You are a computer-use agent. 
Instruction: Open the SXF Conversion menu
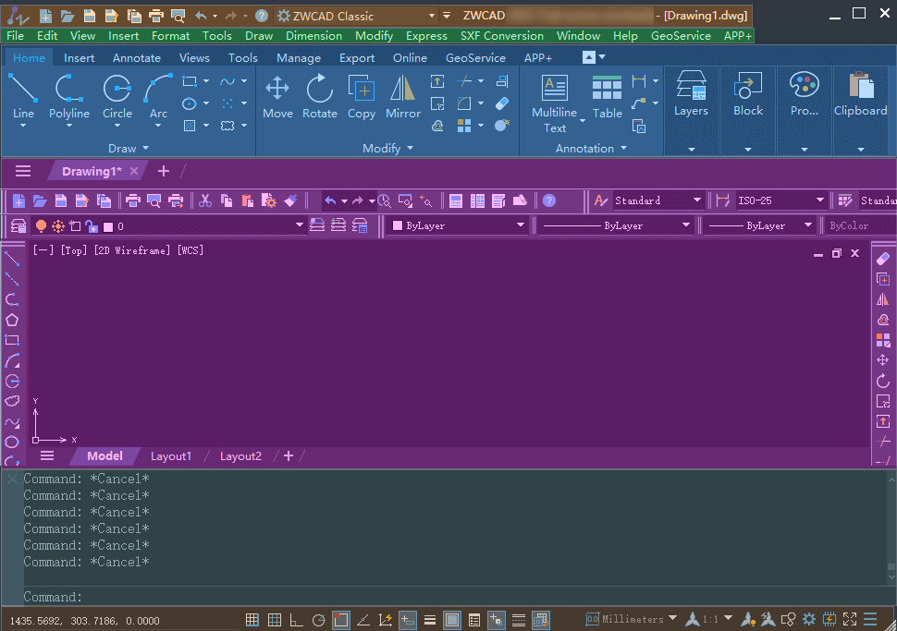[x=502, y=35]
